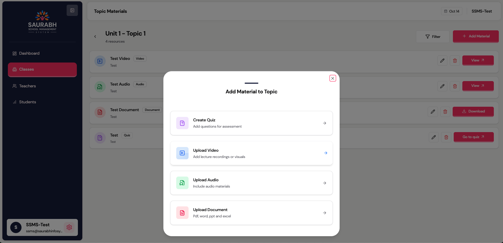Viewport: 503px width, 243px height.
Task: Click the arrow on Upload Document row
Action: click(x=324, y=213)
